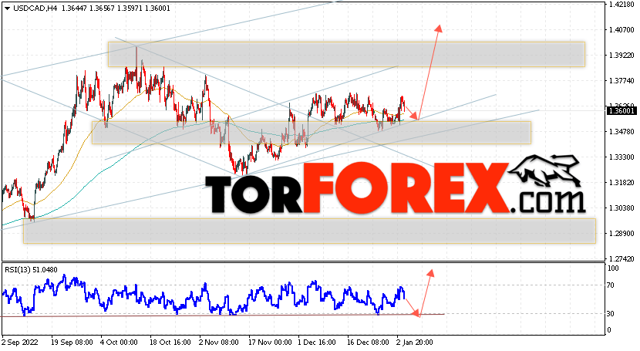
Task: Select the 17 Nov 00:00 date label
Action: coord(270,342)
